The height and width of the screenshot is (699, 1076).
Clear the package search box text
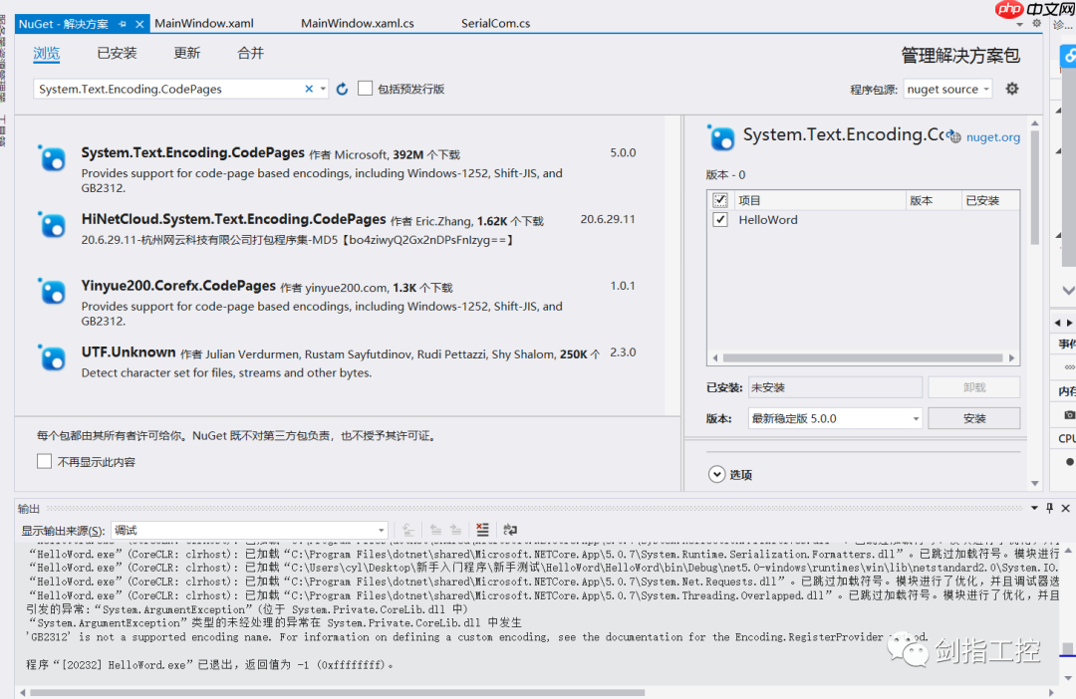tap(309, 89)
